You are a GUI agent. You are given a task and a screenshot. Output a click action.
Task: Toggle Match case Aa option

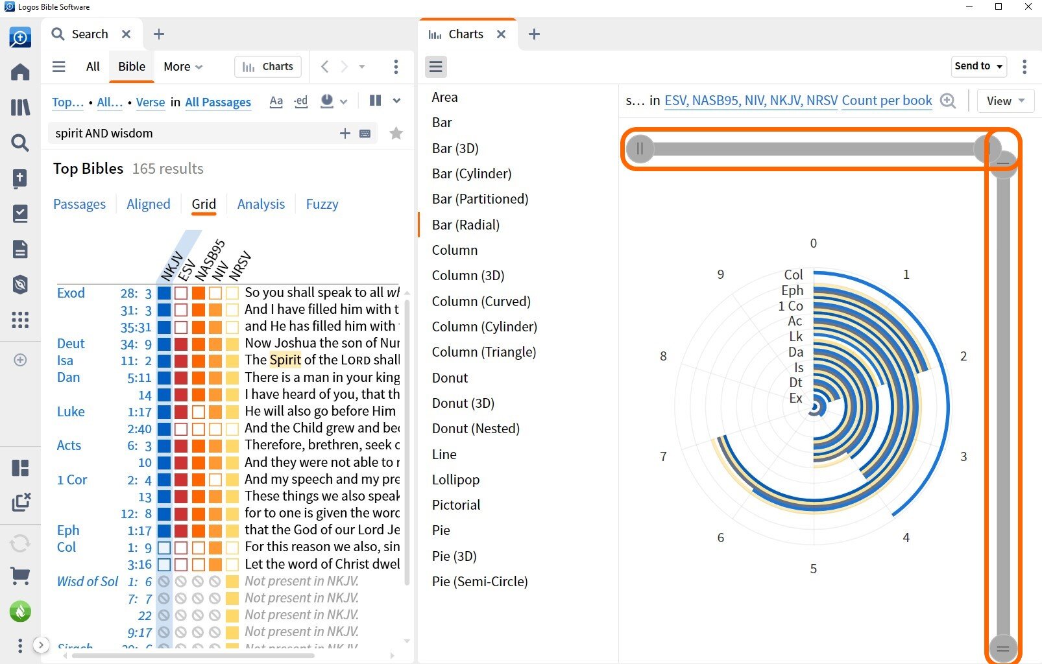coord(276,101)
